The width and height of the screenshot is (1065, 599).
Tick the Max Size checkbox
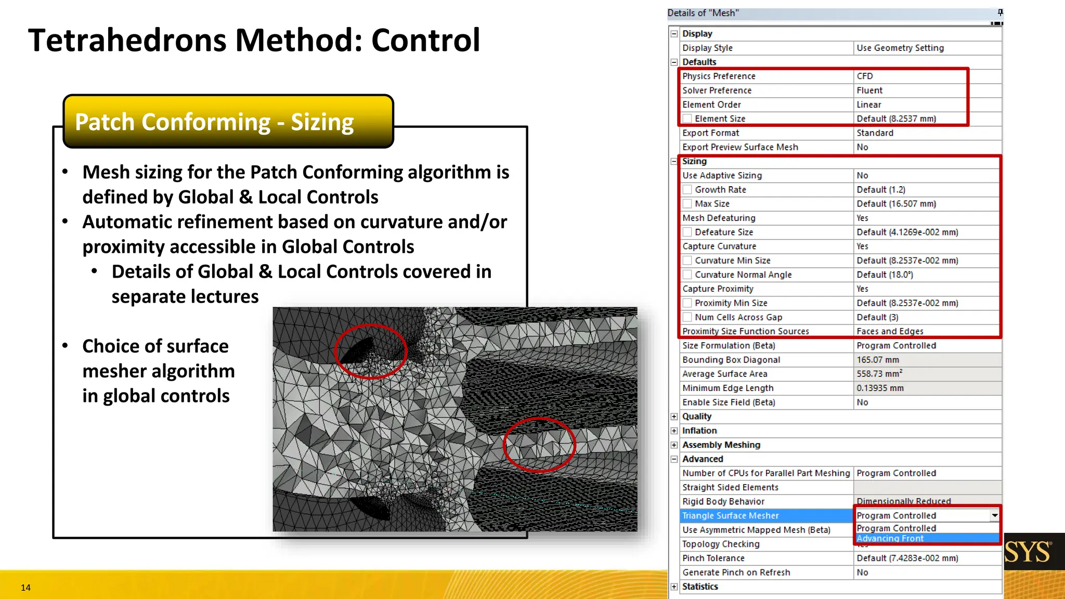[687, 204]
